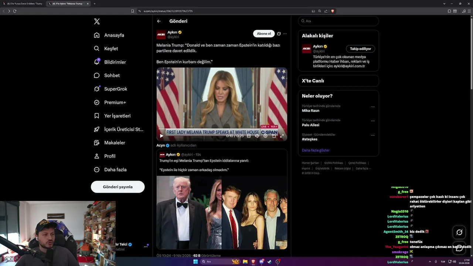Open Premium+ in sidebar
Image resolution: width=473 pixels, height=266 pixels.
pyautogui.click(x=110, y=102)
